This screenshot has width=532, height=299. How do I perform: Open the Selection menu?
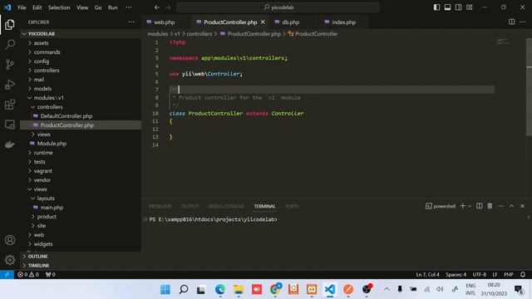59,7
